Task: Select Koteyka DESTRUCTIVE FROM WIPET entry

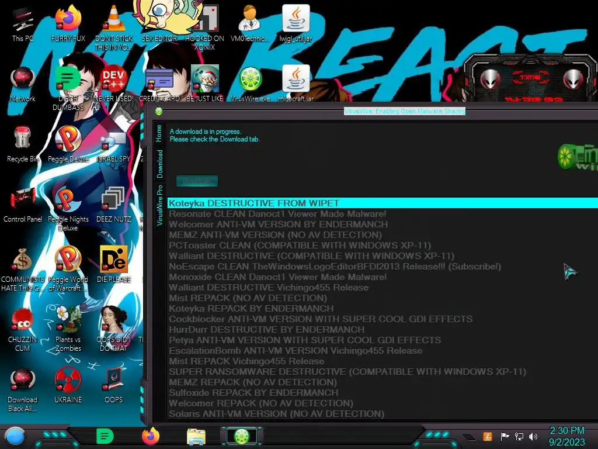Action: (x=383, y=203)
